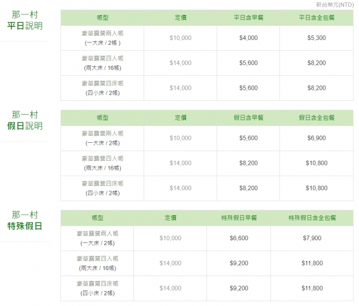Click the $7,900 special holiday all-inclusive price
This screenshot has height=306, width=359.
(x=312, y=238)
